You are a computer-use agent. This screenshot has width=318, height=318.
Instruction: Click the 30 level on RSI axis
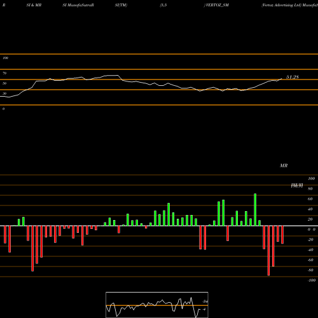pyautogui.click(x=4, y=93)
